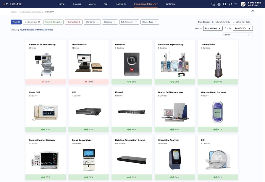Click the camera scan icon in header

pyautogui.click(x=213, y=4)
